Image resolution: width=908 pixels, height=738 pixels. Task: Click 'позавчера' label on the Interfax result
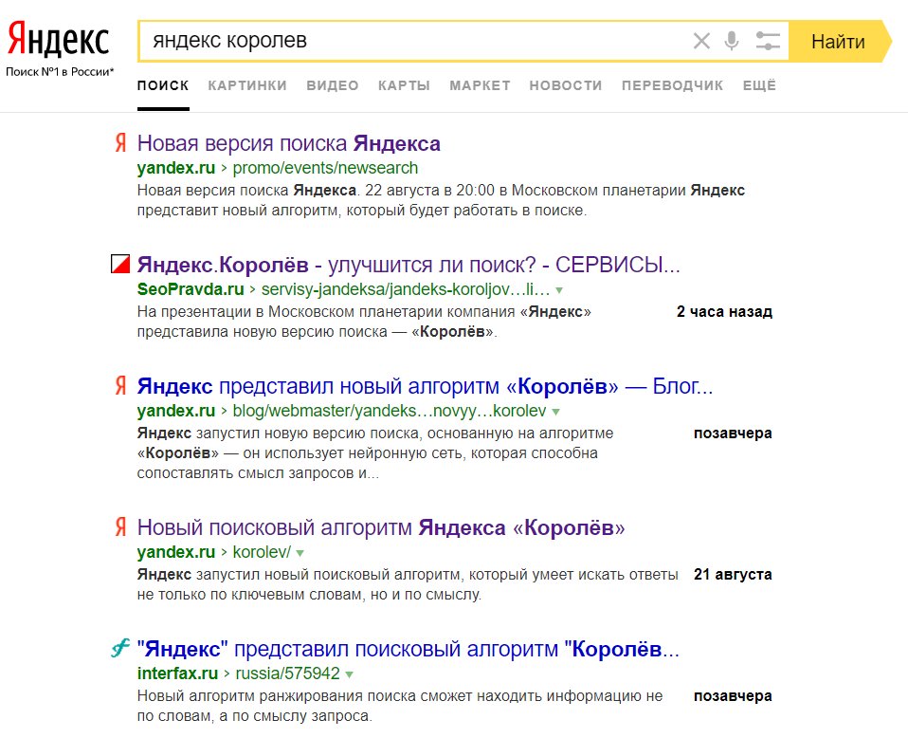[733, 696]
